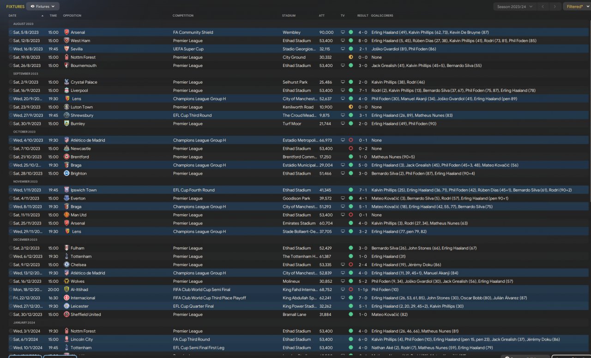The width and height of the screenshot is (591, 358).
Task: Sort by the Time column header
Action: [53, 16]
